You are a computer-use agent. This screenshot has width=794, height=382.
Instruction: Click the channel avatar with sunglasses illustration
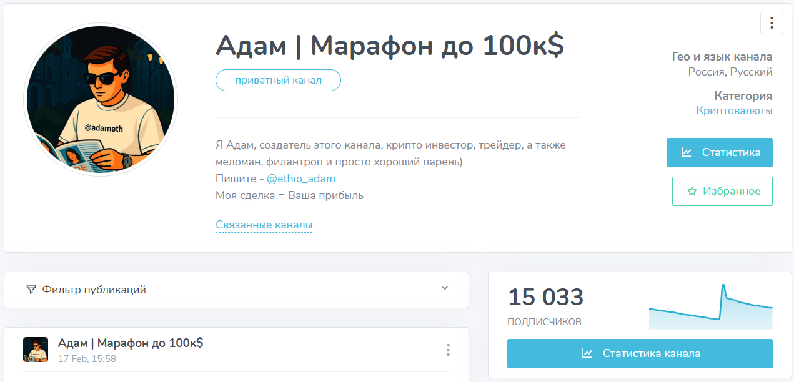pos(100,99)
